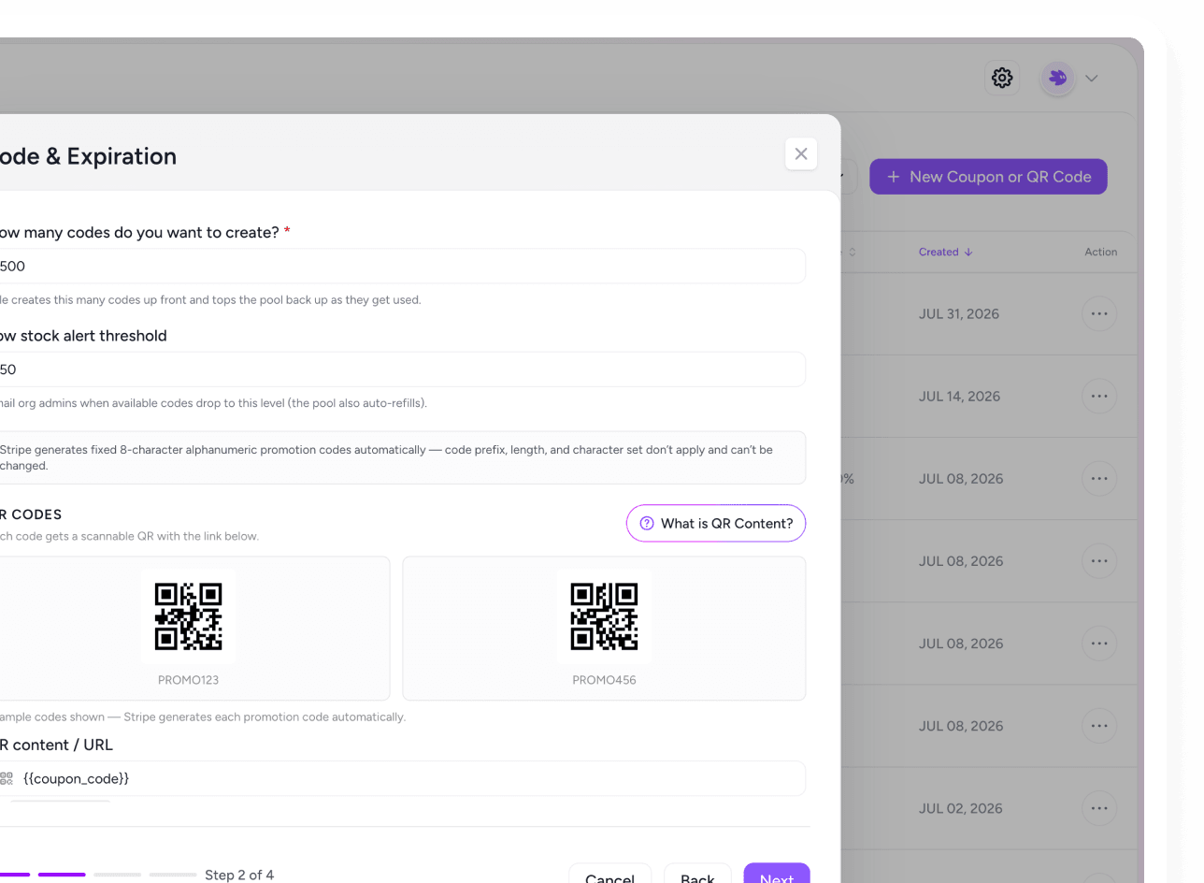1204x883 pixels.
Task: Click the JUL 31, 2026 date cell
Action: tap(959, 314)
